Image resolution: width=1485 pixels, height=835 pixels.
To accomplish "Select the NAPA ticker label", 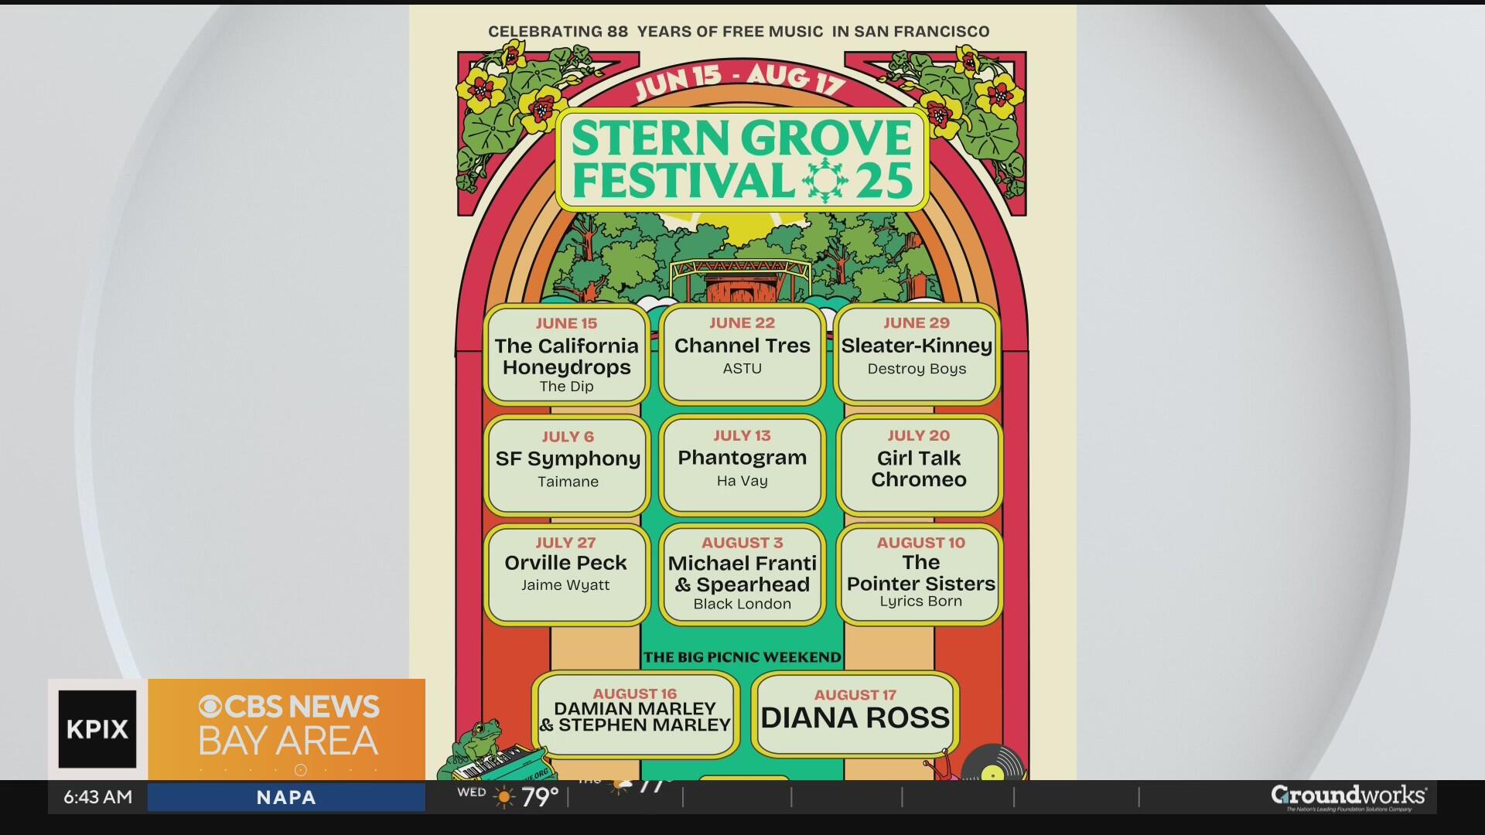I will click(x=287, y=796).
